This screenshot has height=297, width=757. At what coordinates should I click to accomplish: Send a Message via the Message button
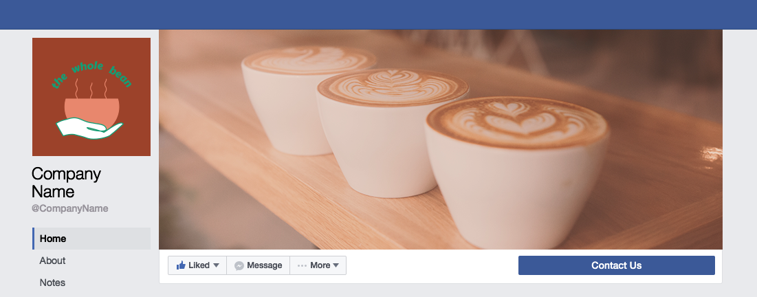click(259, 265)
